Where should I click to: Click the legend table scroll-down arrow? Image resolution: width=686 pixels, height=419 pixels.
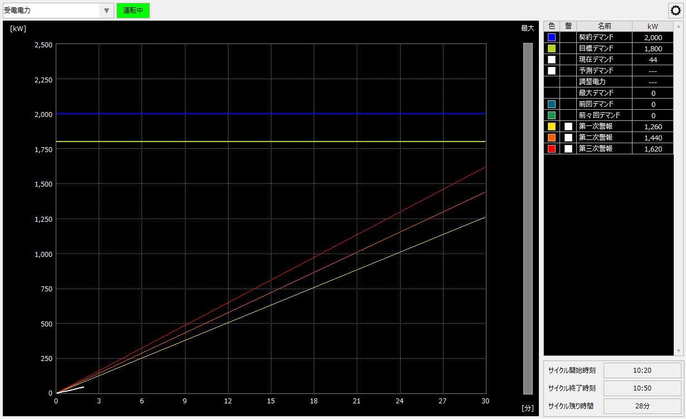pos(678,351)
